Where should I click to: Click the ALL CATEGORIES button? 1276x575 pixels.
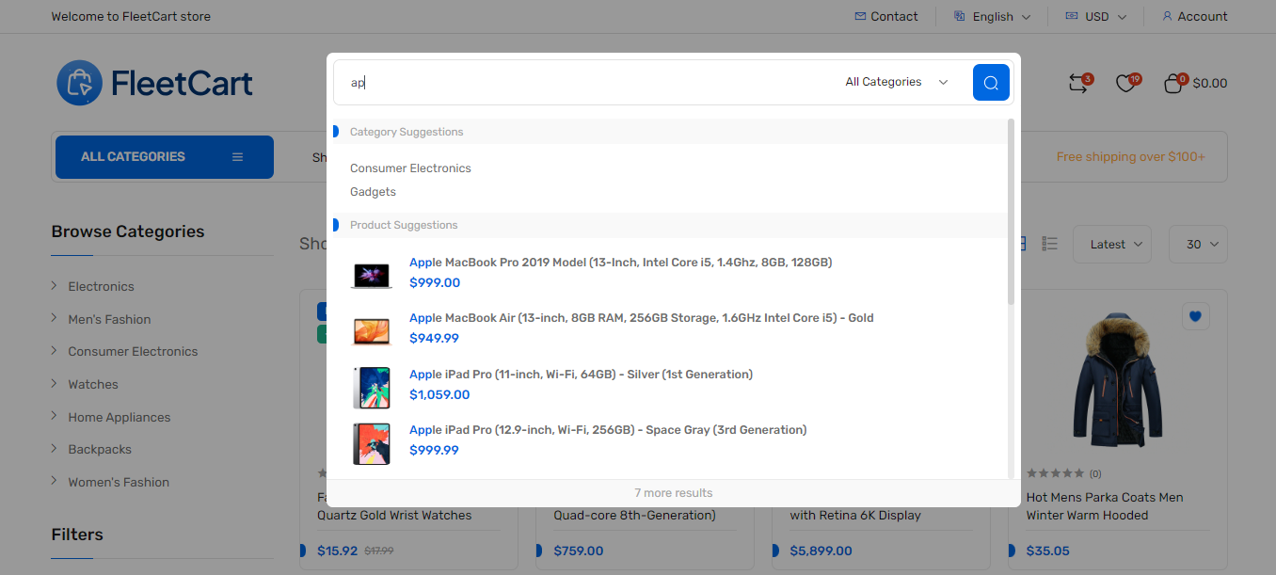[165, 157]
